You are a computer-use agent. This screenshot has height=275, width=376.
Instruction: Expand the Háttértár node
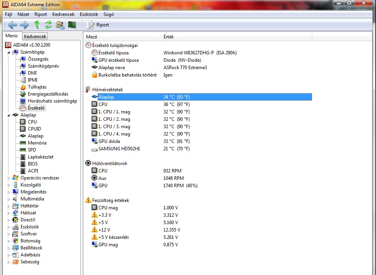(x=9, y=206)
